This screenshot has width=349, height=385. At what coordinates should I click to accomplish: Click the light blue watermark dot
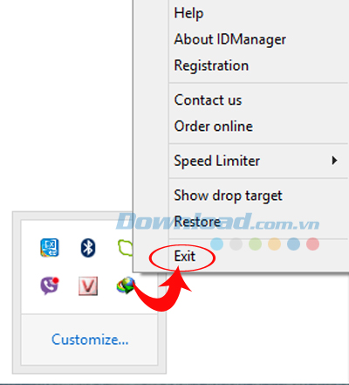(217, 244)
